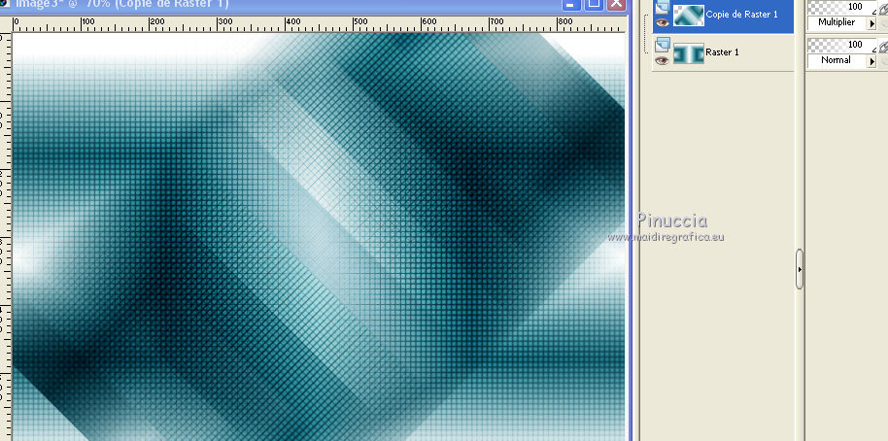The image size is (888, 441).
Task: Adjust opacity slider of Copie de Raster 1
Action: [x=842, y=7]
